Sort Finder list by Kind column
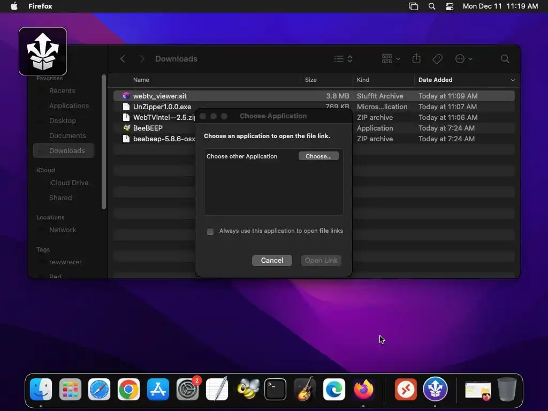Viewport: 548px width, 411px height. point(363,80)
